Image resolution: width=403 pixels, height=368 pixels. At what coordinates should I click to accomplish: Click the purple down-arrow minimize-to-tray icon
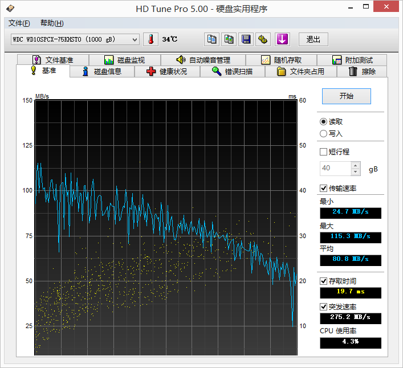283,39
